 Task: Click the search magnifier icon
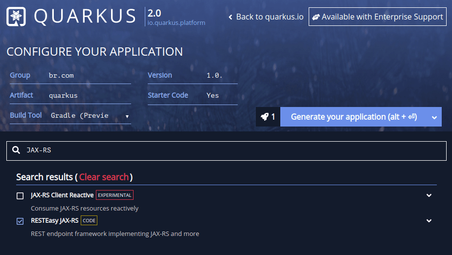[x=16, y=150]
